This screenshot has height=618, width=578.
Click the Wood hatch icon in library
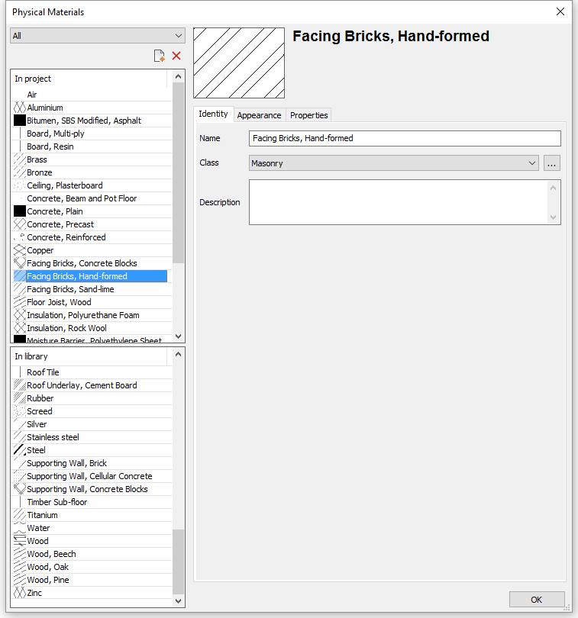tap(20, 541)
